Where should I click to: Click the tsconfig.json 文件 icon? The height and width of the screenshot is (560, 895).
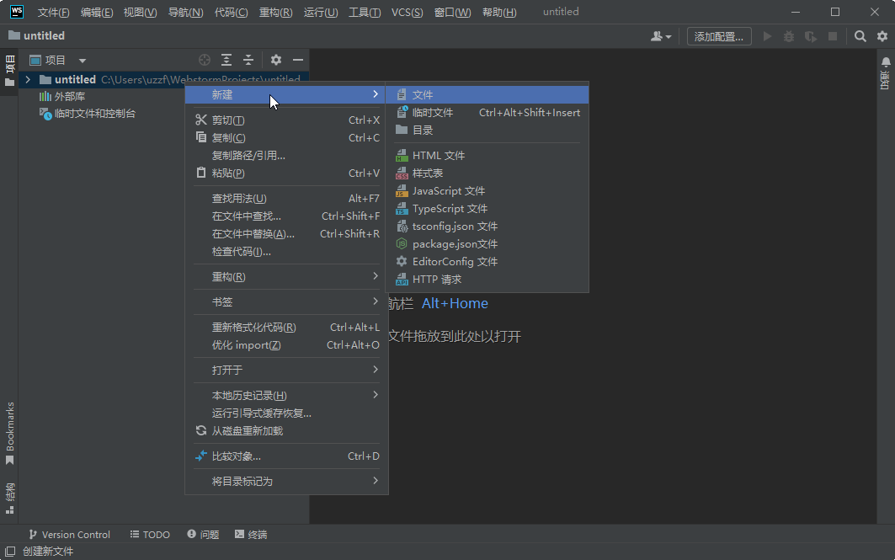(402, 226)
